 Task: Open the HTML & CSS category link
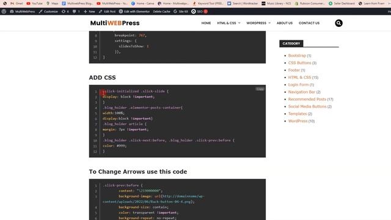pos(299,78)
